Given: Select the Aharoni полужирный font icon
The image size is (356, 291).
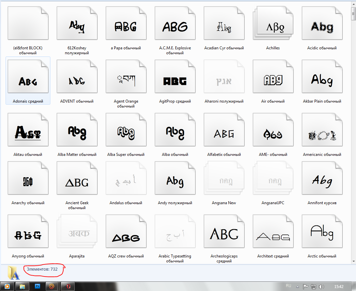Looking at the screenshot, I should 224,76.
